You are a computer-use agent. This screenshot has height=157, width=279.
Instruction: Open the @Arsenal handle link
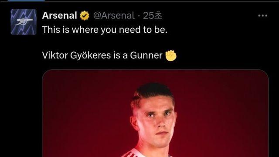(114, 16)
